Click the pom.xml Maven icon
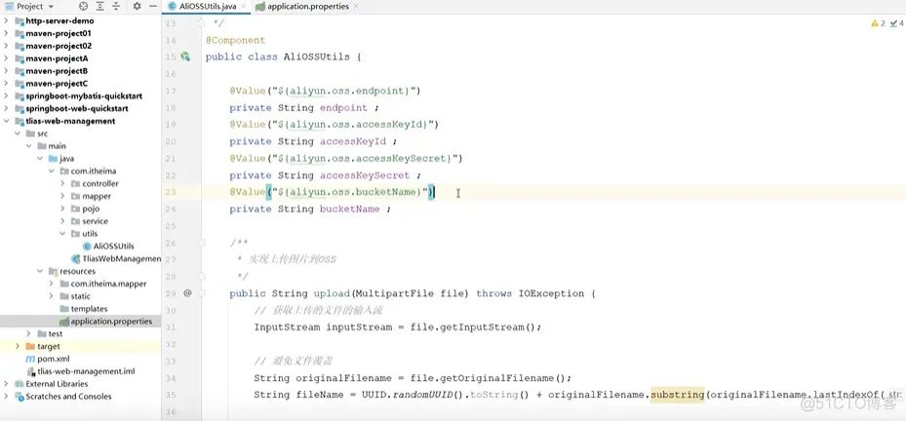Viewport: 906px width, 421px height. coord(30,359)
